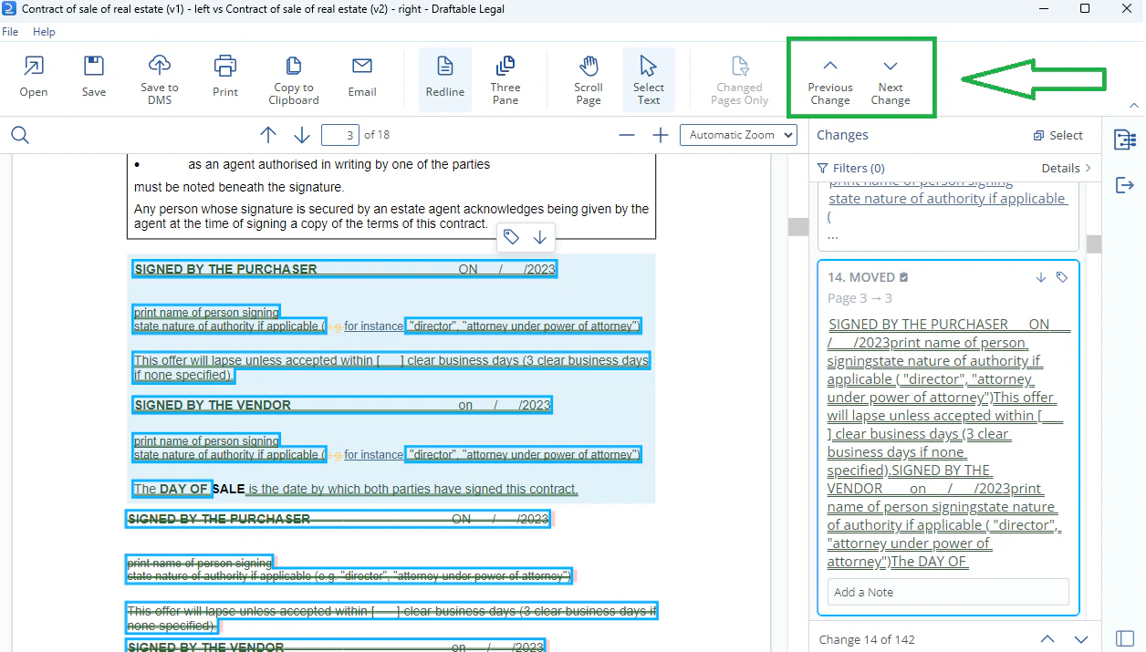Go to previous page with up arrow
1146x652 pixels.
tap(268, 135)
